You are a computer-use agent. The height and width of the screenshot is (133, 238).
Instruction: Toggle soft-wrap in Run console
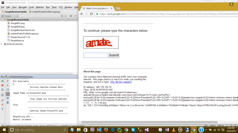click(x=8, y=90)
